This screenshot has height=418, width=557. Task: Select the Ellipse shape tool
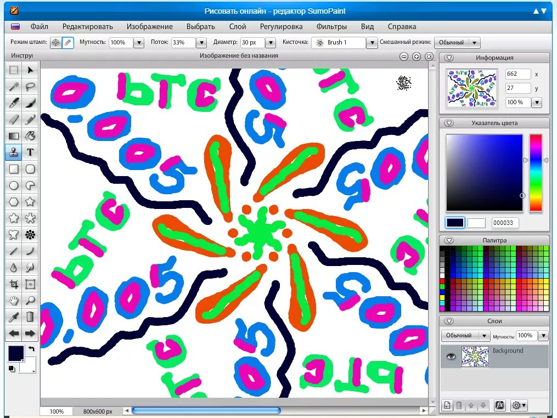pyautogui.click(x=14, y=185)
